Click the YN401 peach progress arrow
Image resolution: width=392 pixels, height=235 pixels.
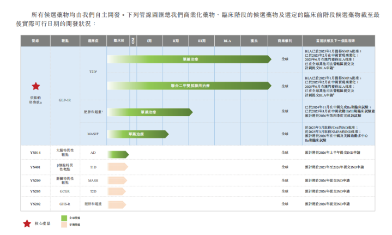click(x=117, y=166)
